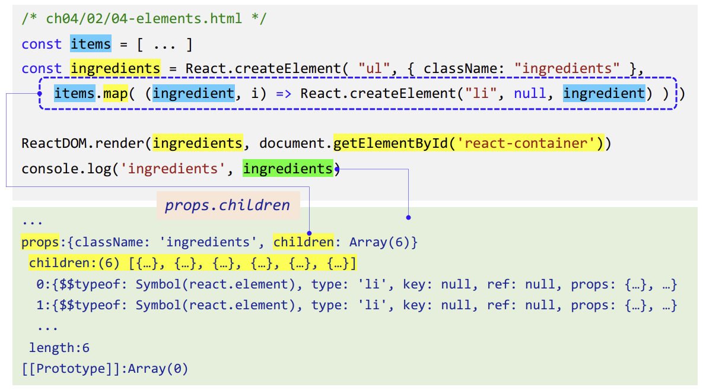Click last 'ingredient' argument in map line
The width and height of the screenshot is (703, 390).
pos(604,93)
